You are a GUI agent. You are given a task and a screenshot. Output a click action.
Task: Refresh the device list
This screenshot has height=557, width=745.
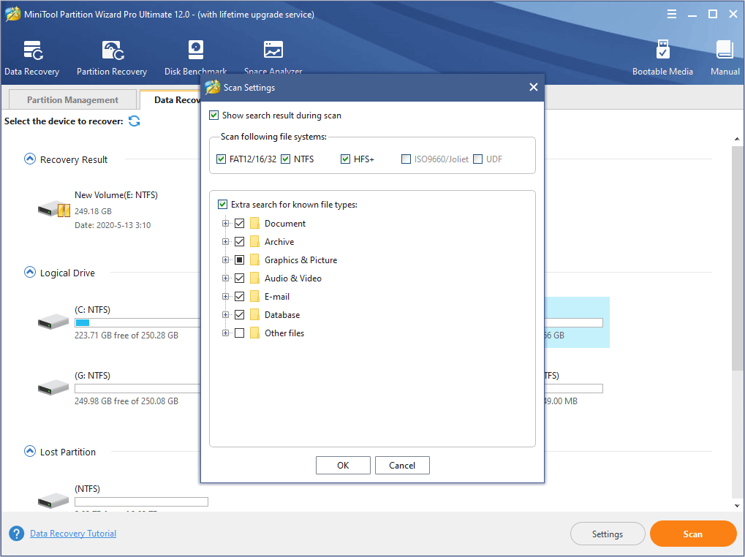click(135, 121)
